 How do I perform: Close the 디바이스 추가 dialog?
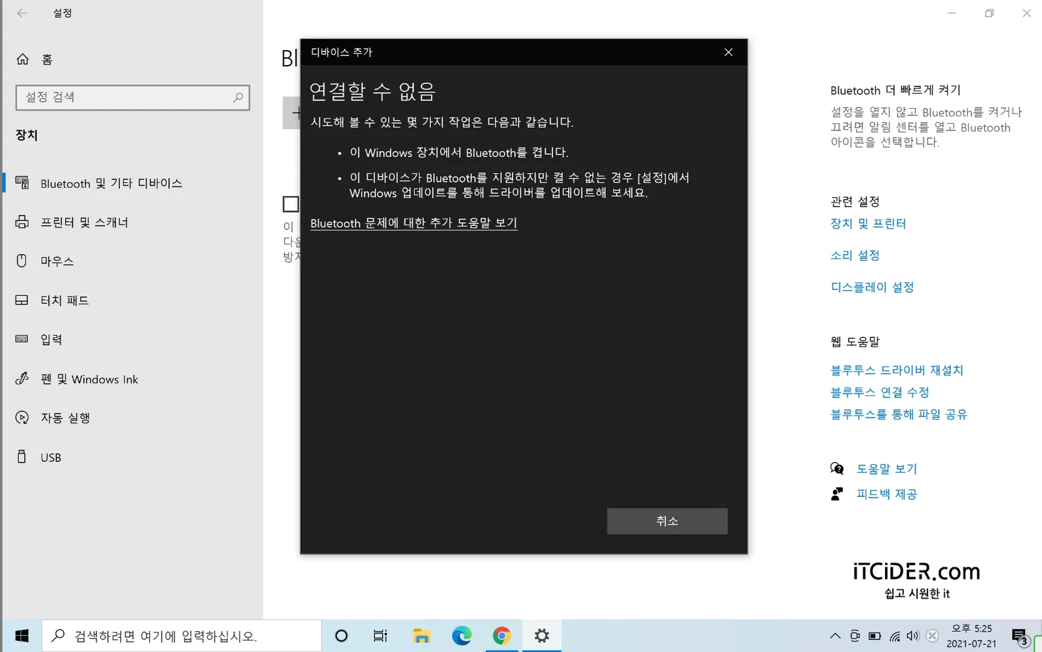pyautogui.click(x=729, y=52)
